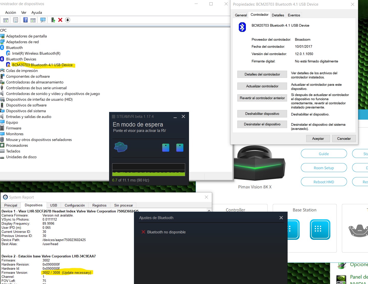This screenshot has width=368, height=284.
Task: Open the Acción menu
Action: (10, 13)
